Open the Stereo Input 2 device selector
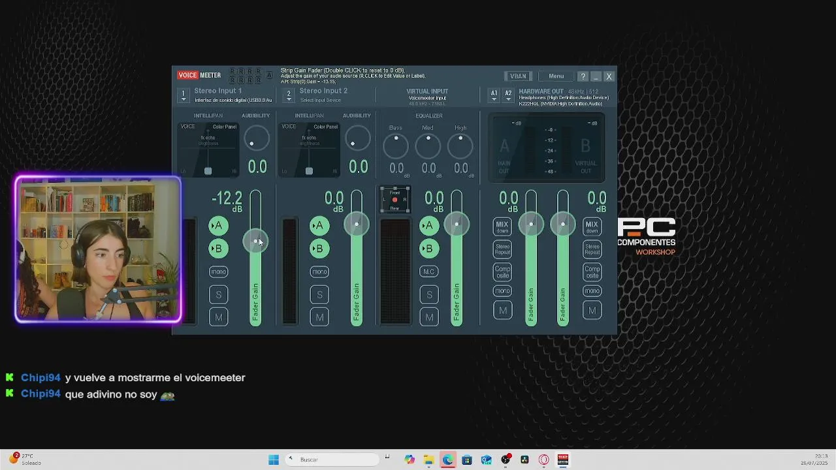This screenshot has width=836, height=470. click(289, 95)
